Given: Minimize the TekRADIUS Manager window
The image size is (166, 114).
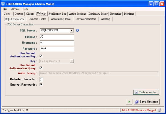Looking at the screenshot, I should [x=151, y=4].
